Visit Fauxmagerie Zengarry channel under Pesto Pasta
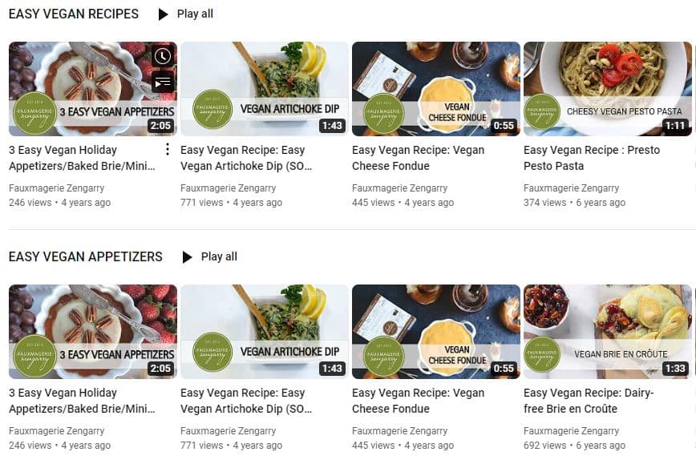 click(x=571, y=188)
